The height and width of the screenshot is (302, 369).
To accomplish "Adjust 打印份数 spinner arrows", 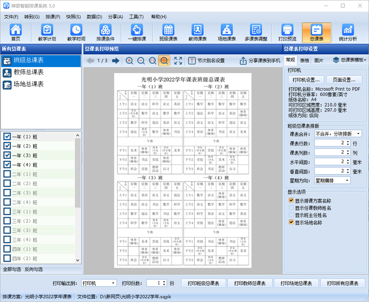I will 164,283.
